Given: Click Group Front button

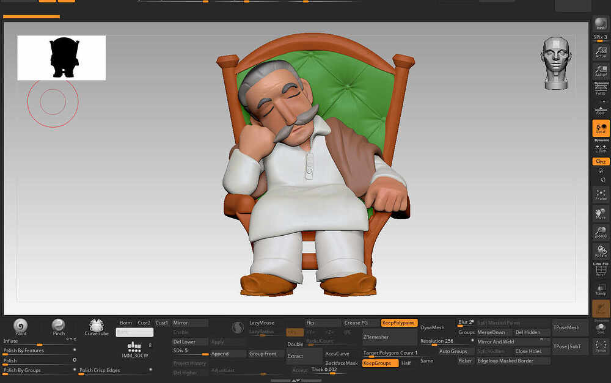Looking at the screenshot, I should click(x=266, y=354).
